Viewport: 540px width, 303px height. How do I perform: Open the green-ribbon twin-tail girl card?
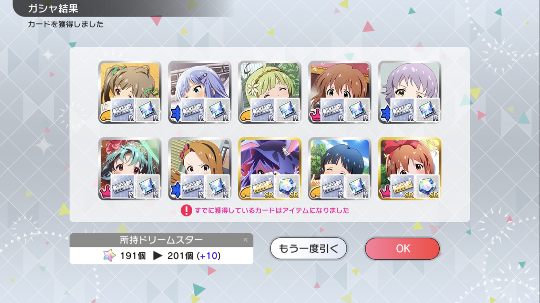click(x=130, y=92)
